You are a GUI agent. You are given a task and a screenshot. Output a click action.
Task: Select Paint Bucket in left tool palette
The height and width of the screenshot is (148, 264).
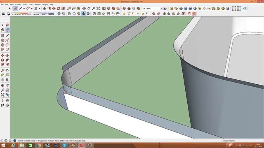pos(2,30)
